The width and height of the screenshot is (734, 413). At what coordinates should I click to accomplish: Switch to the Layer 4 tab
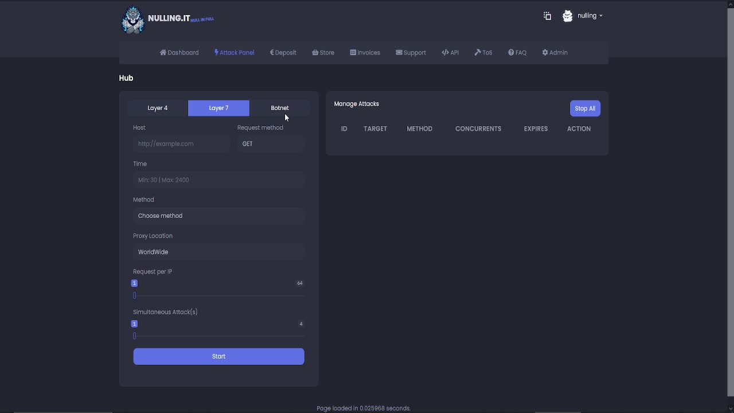(x=158, y=108)
